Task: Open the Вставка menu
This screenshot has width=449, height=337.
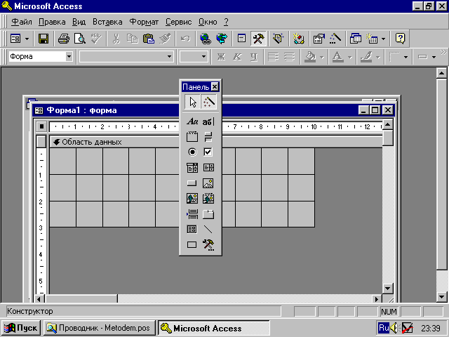Action: tap(107, 22)
